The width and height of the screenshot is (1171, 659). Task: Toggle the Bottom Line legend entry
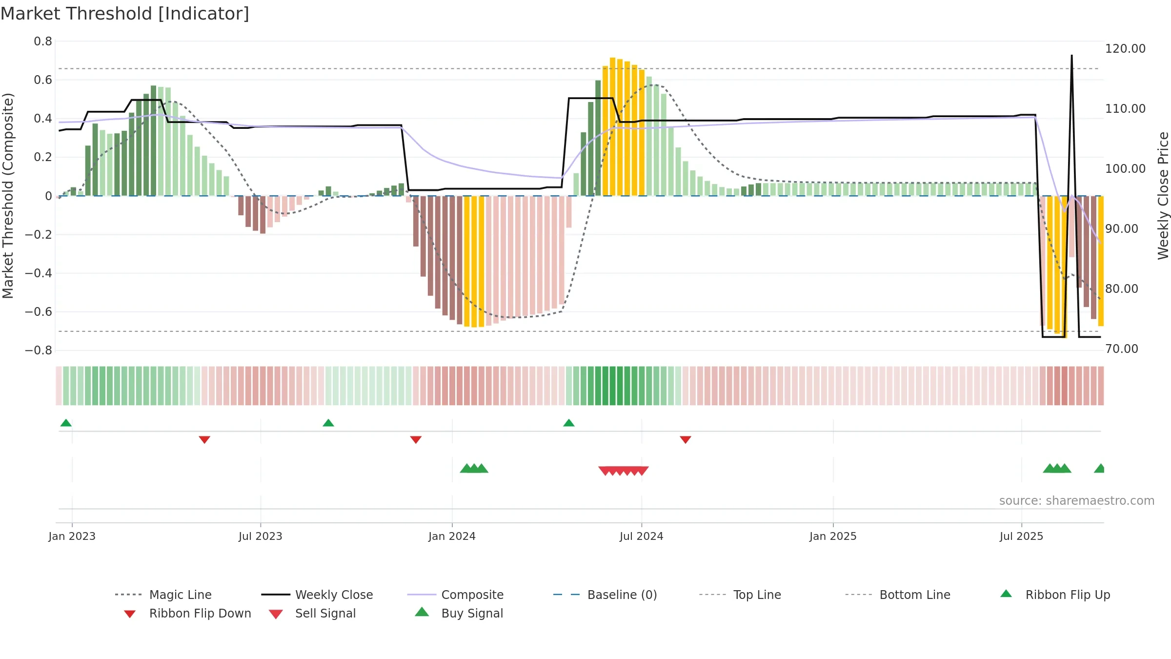(898, 595)
